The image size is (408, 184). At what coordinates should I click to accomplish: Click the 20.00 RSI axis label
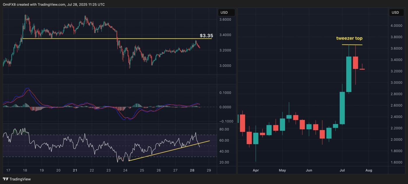[224, 162]
